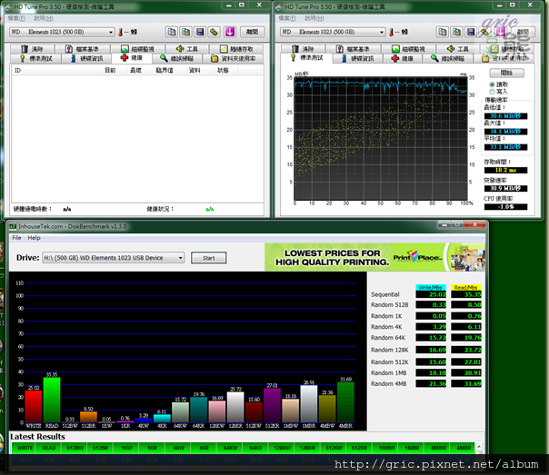Expand the Drive dropdown in DiskBenchmark
This screenshot has height=475, width=549.
pos(180,258)
